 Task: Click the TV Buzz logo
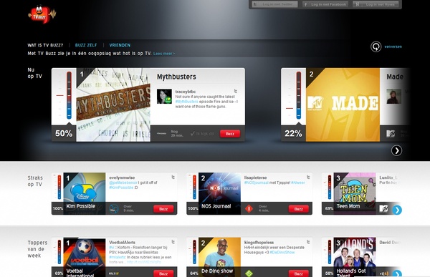click(42, 14)
